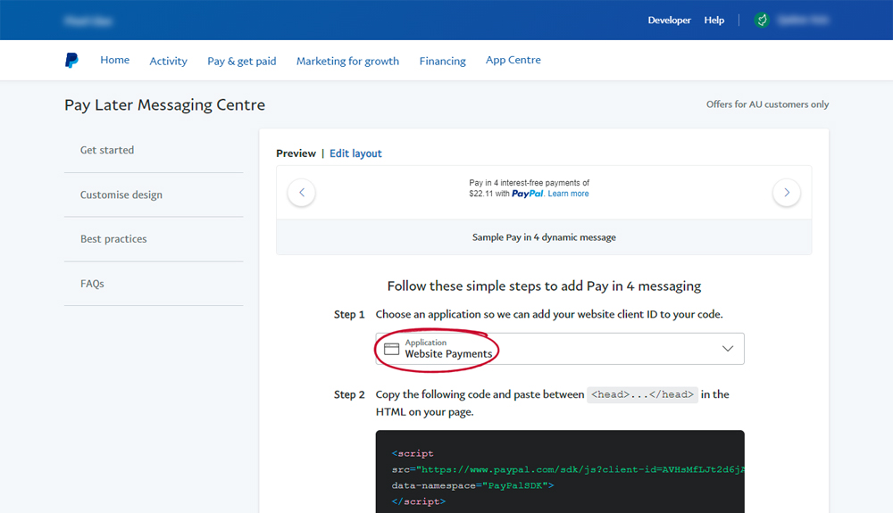Click the application window icon in dropdown
The height and width of the screenshot is (513, 893).
pos(391,349)
